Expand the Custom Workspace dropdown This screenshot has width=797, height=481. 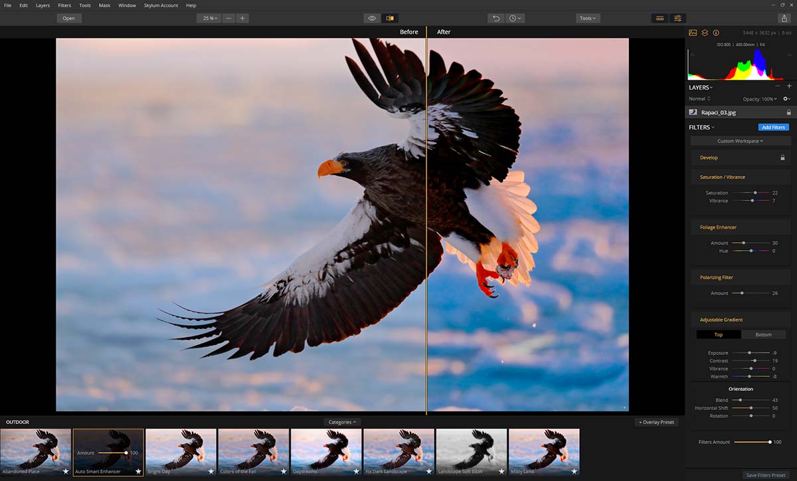[x=741, y=141]
